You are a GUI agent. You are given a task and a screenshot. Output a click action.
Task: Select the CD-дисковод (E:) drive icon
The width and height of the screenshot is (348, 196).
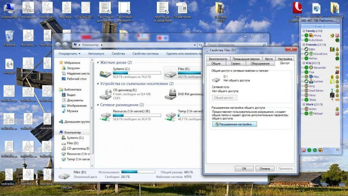(x=105, y=94)
